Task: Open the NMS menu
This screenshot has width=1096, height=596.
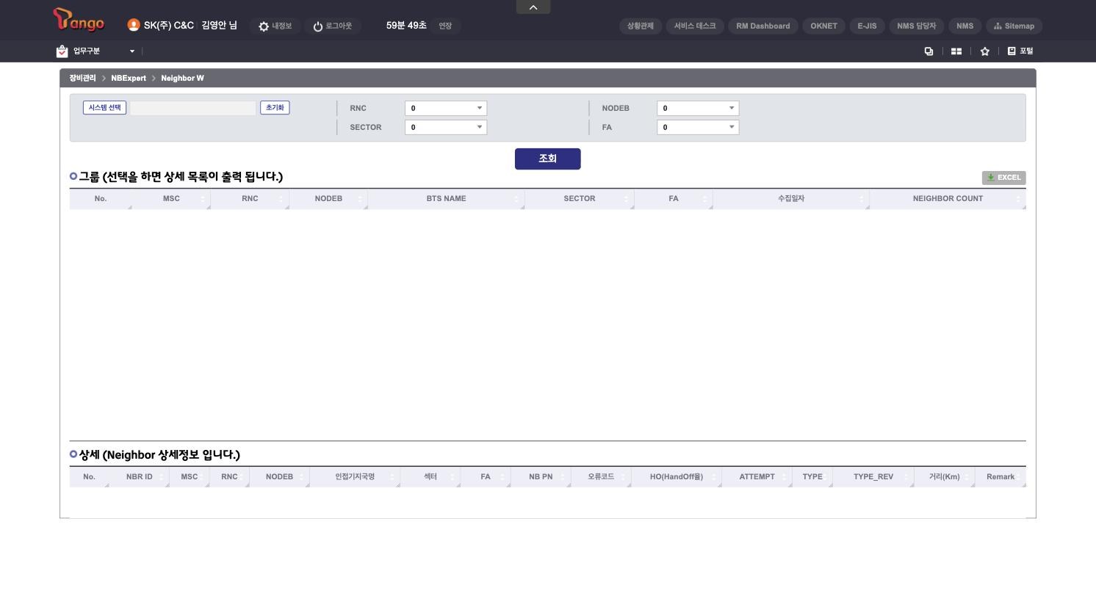Action: 965,26
